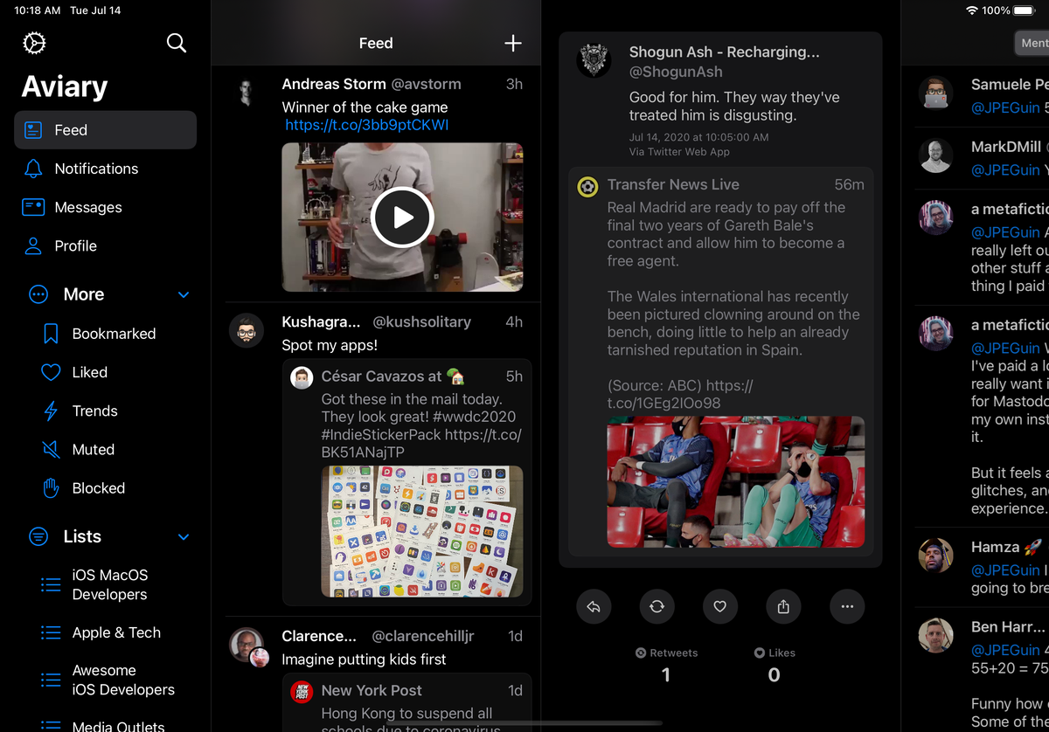This screenshot has width=1049, height=732.
Task: Open Clarence's profile avatar
Action: coord(246,645)
